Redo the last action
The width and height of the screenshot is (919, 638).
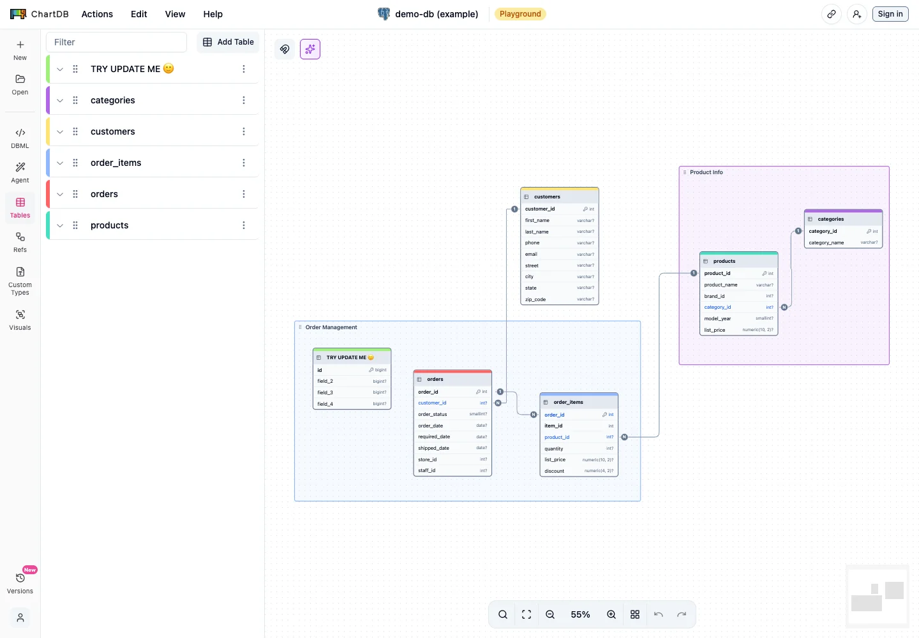pyautogui.click(x=682, y=614)
